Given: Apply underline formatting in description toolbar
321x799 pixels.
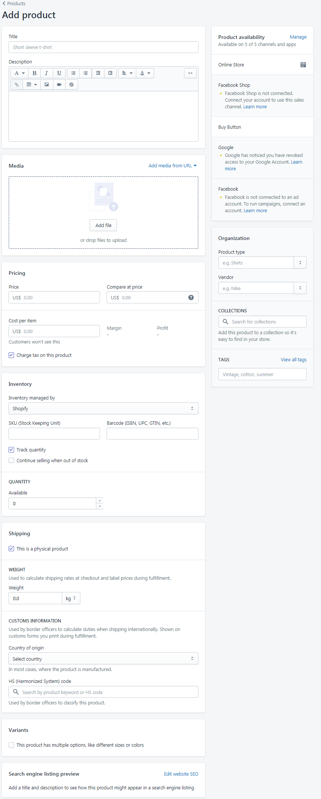Looking at the screenshot, I should [59, 73].
